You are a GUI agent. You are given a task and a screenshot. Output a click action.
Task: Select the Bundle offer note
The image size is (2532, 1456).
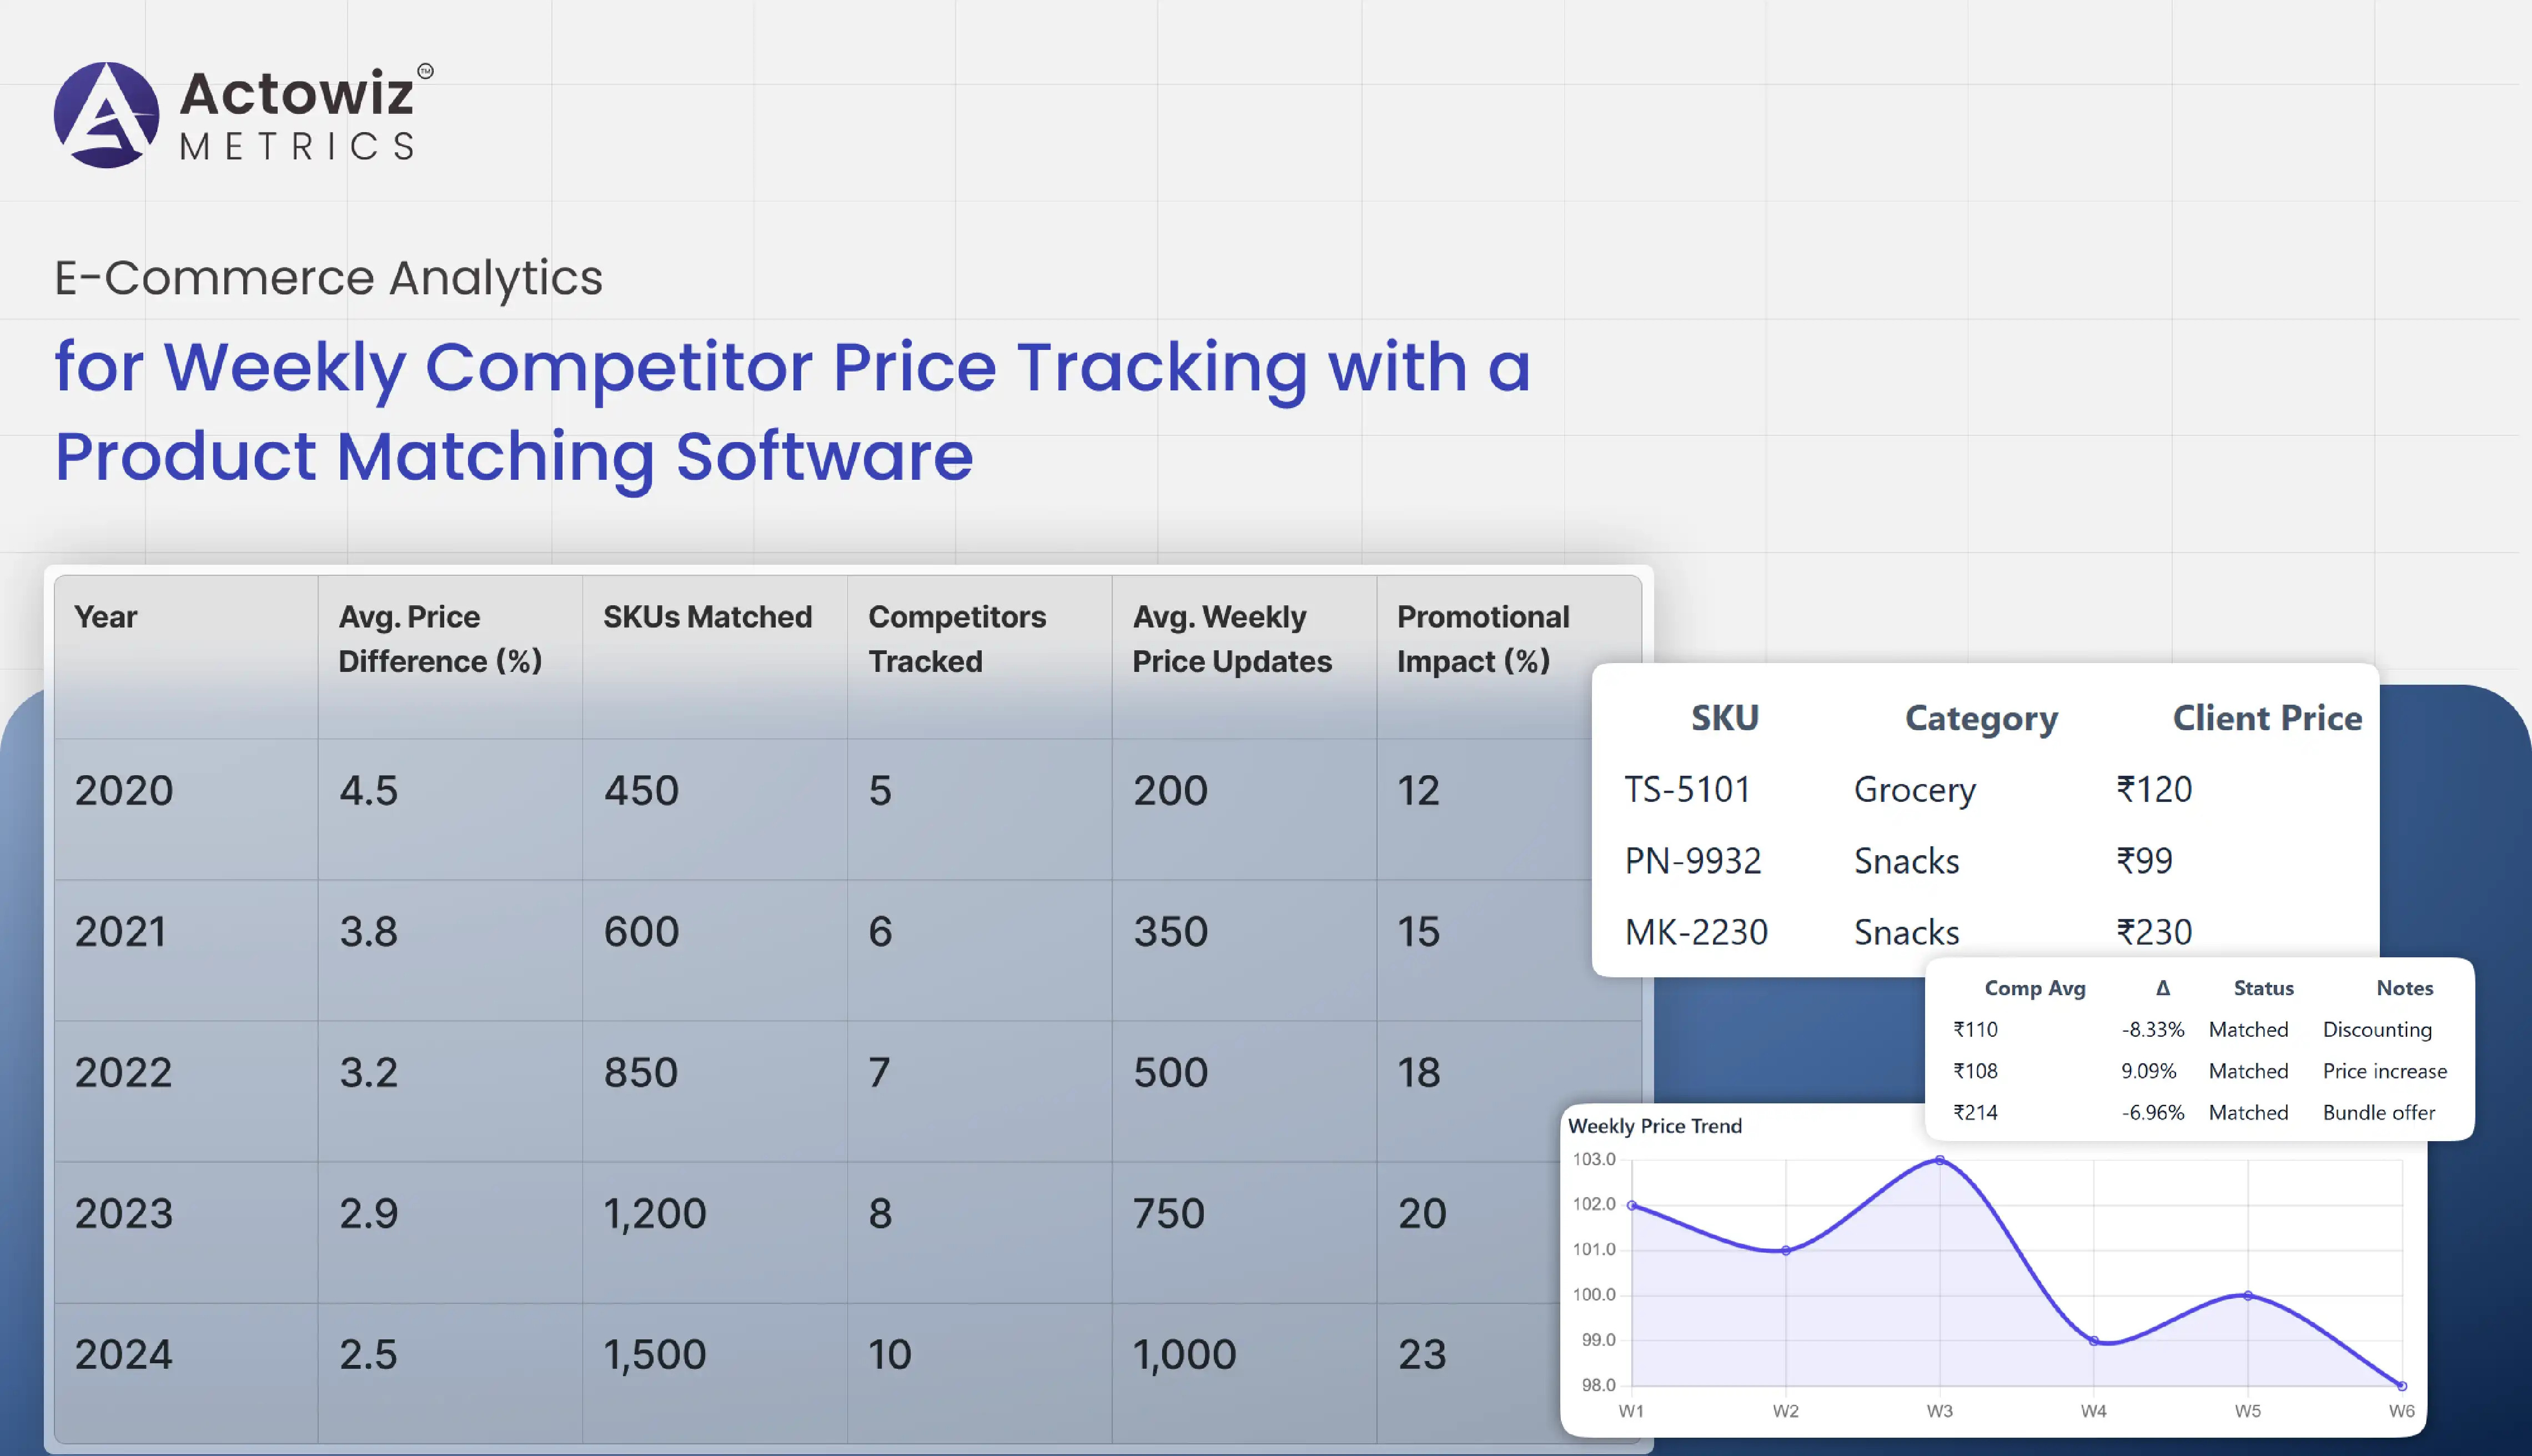[x=2378, y=1112]
